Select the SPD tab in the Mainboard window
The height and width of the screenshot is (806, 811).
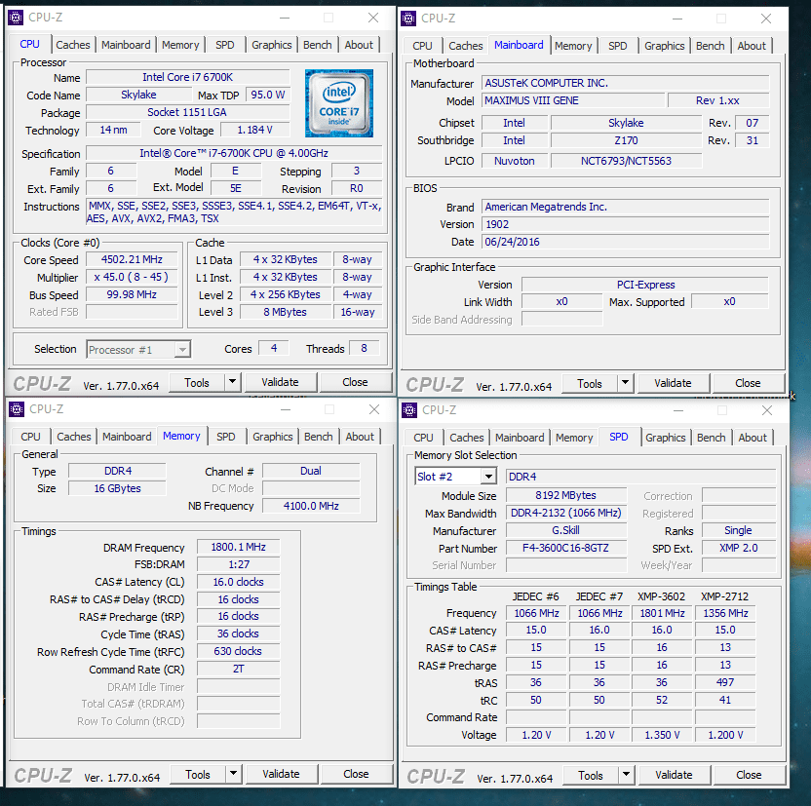point(617,46)
